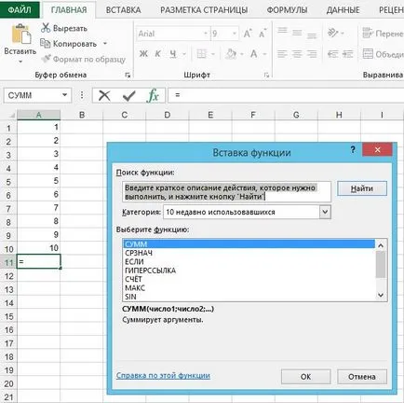Increase indent icon
The width and height of the screenshot is (404, 403).
[x=347, y=54]
